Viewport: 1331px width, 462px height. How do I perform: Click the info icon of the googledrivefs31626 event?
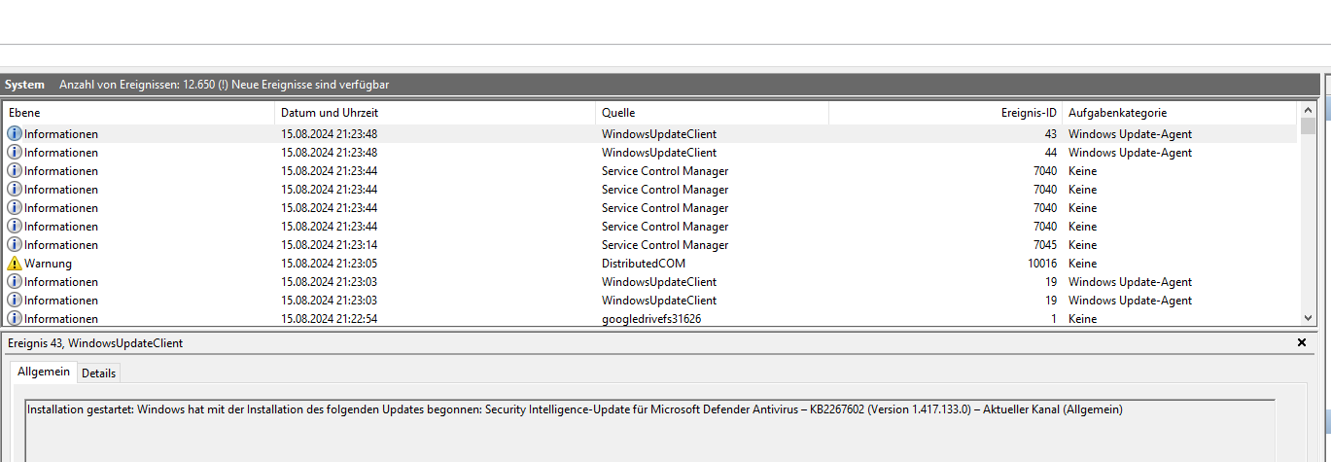(x=14, y=318)
